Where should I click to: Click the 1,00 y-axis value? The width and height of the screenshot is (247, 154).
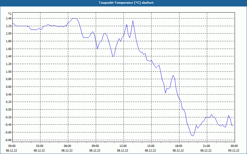[x=8, y=71]
